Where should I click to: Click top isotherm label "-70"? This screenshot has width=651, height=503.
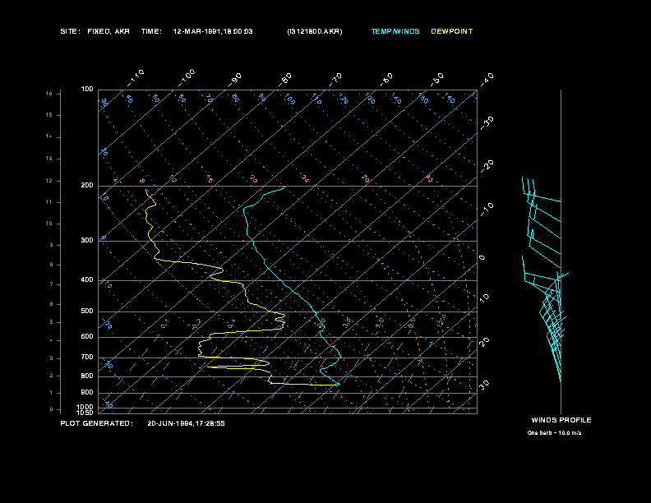click(336, 79)
